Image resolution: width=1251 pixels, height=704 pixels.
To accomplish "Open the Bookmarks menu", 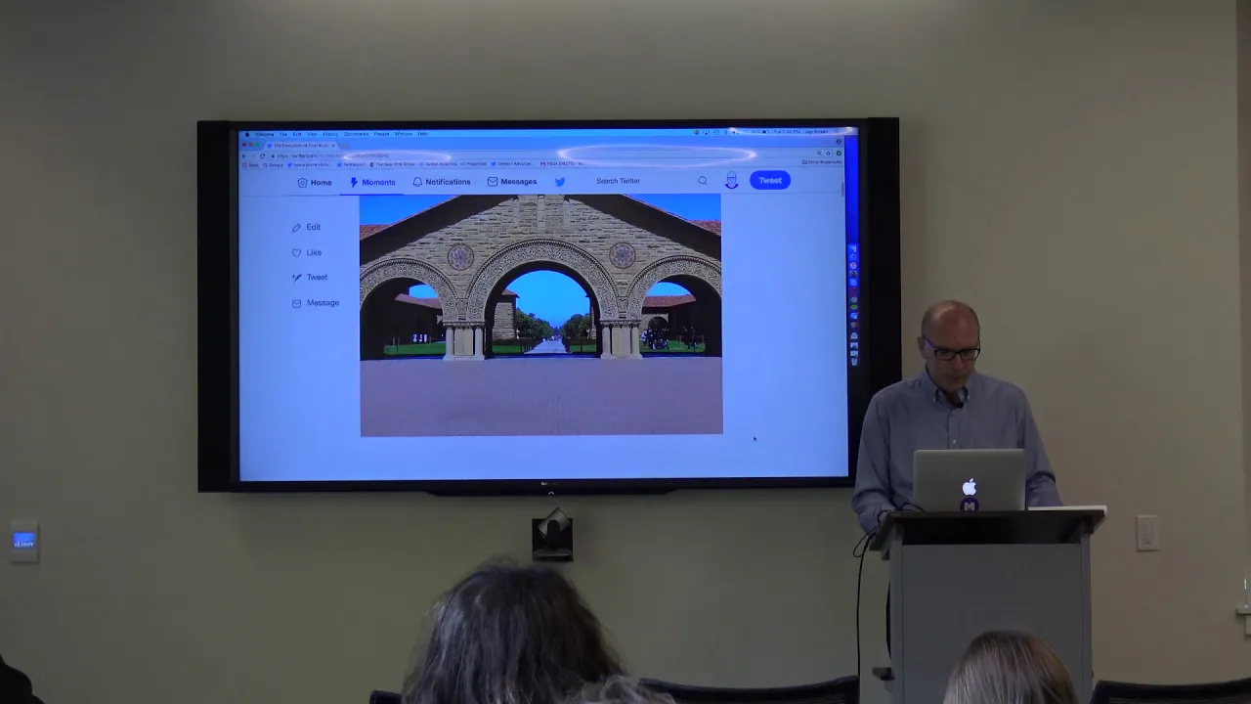I will (356, 134).
